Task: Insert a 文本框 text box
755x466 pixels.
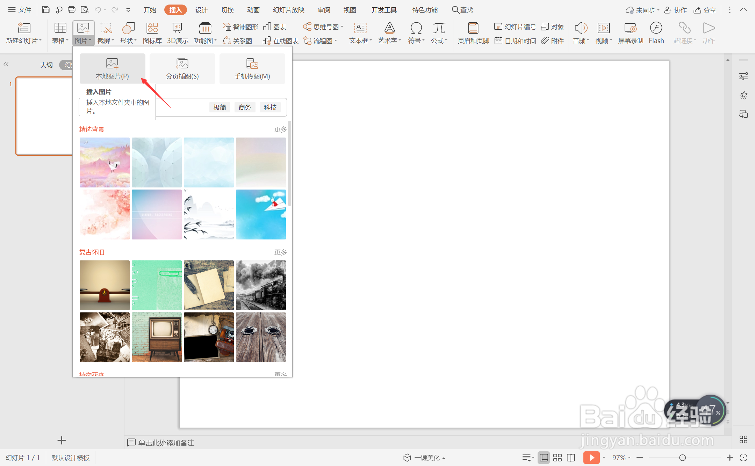Action: tap(360, 33)
